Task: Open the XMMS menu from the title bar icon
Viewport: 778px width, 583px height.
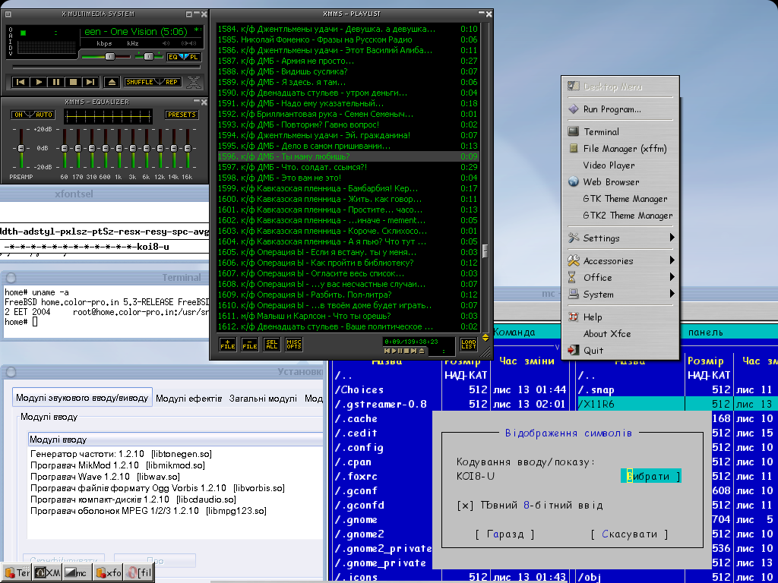Action: [8, 14]
